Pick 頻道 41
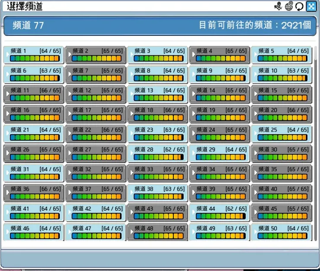Viewport: 320px width, 271px height. click(x=34, y=213)
